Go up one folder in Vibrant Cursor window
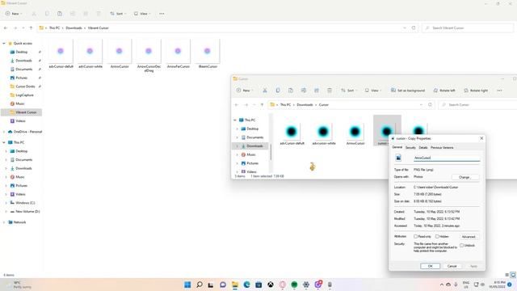The width and height of the screenshot is (517, 291). [x=31, y=28]
